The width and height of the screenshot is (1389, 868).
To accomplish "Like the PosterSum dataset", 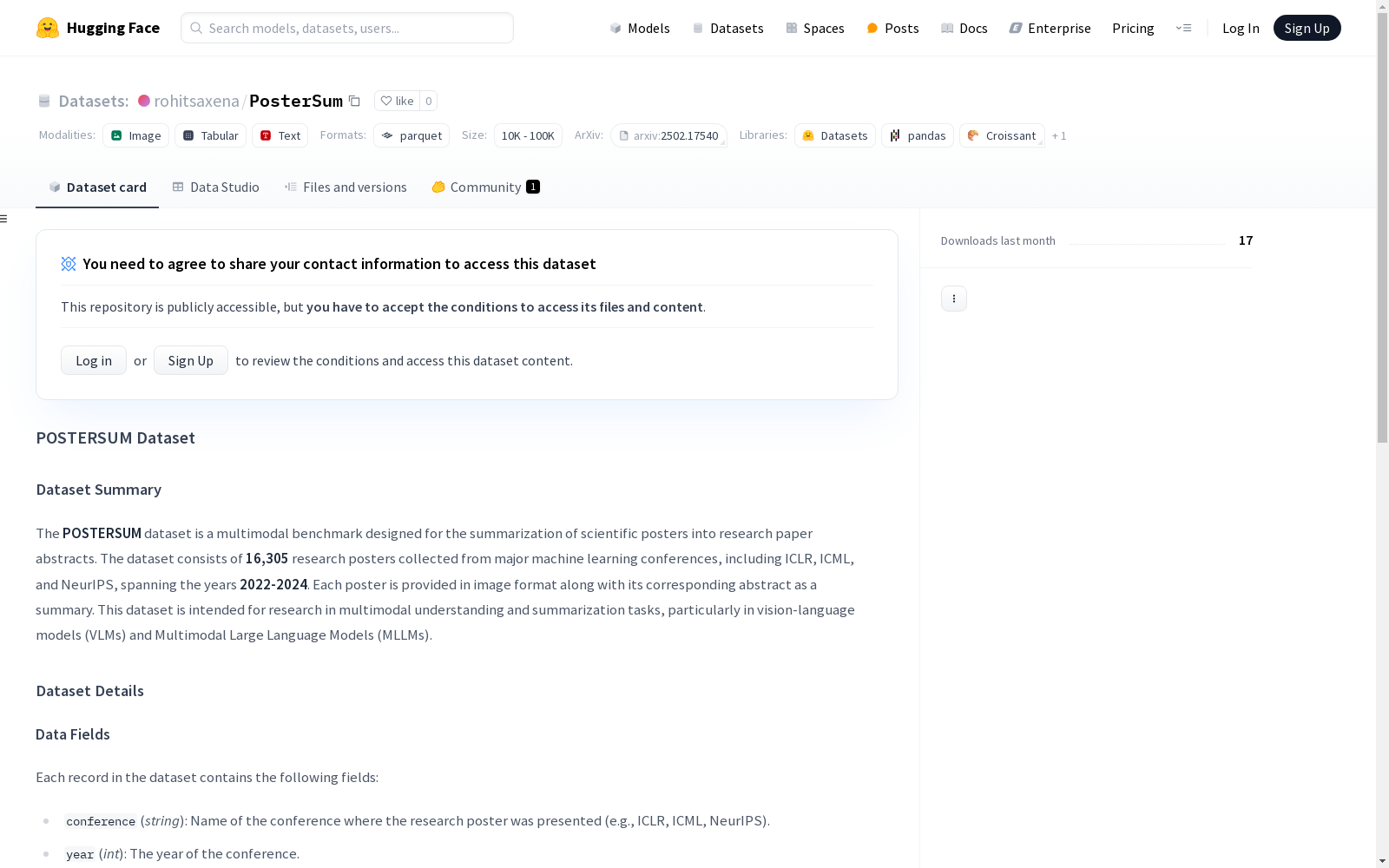I will (397, 101).
